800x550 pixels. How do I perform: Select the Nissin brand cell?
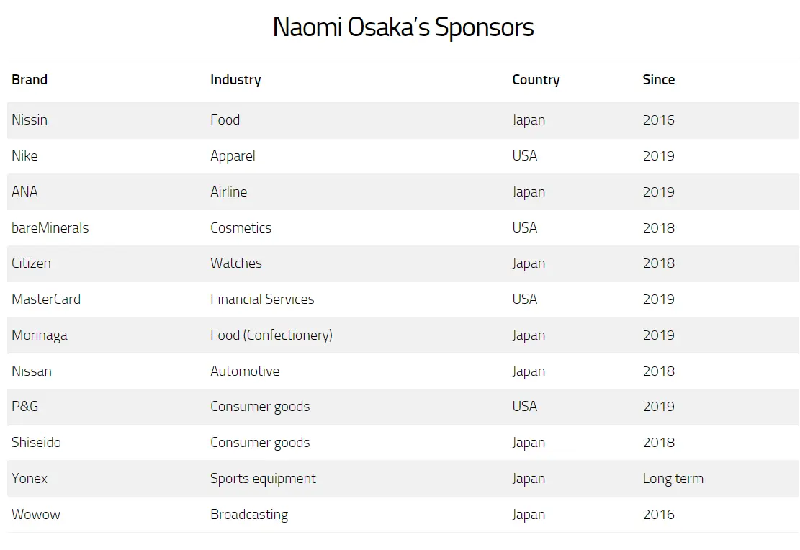coord(30,120)
